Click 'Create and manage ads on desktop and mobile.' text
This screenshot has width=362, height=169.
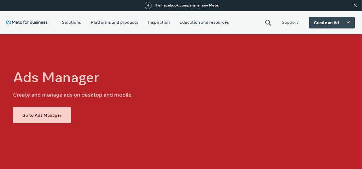[x=73, y=95]
